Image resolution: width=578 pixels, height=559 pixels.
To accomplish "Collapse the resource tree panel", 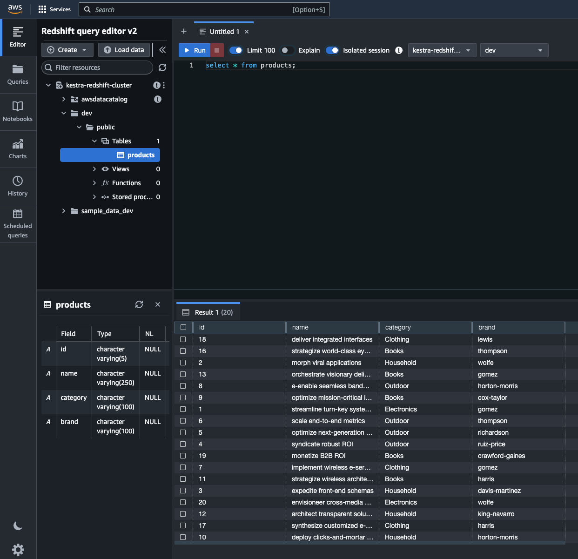I will click(x=162, y=50).
